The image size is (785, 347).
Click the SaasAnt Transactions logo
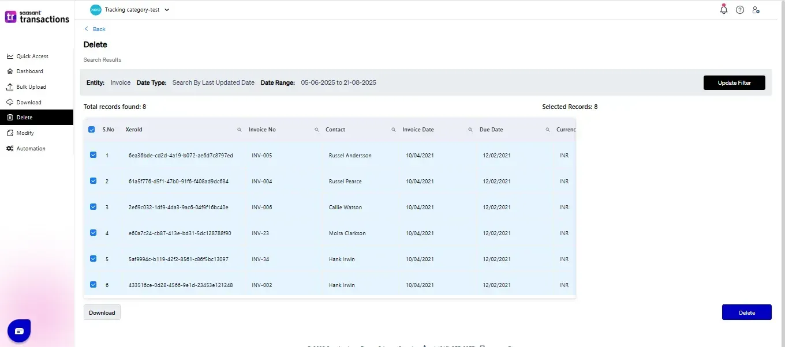tap(37, 17)
